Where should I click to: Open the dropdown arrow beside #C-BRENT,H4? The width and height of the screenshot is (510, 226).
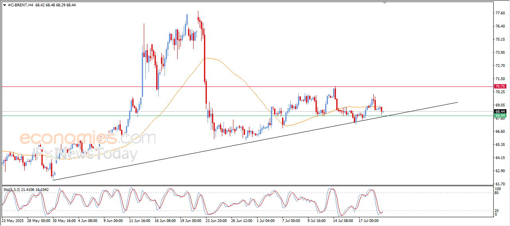[4, 5]
